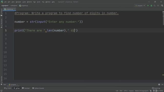Click the PyCharm logo icon in title bar
Image resolution: width=164 pixels, height=92 pixels.
(2, 2)
